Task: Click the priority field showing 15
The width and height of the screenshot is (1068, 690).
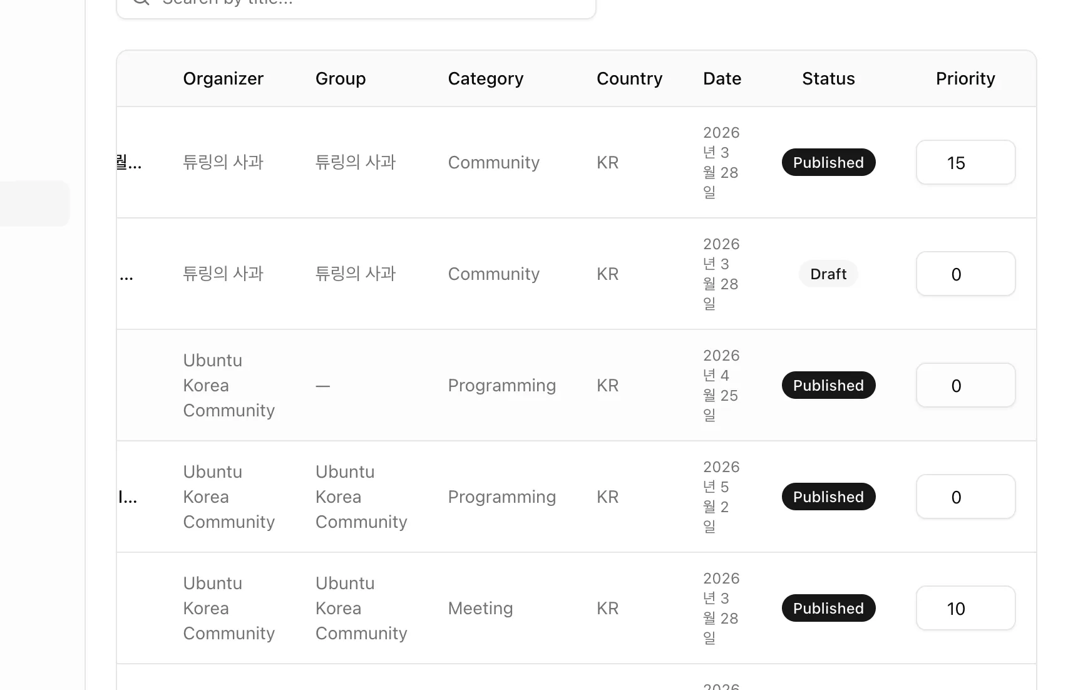Action: point(965,163)
